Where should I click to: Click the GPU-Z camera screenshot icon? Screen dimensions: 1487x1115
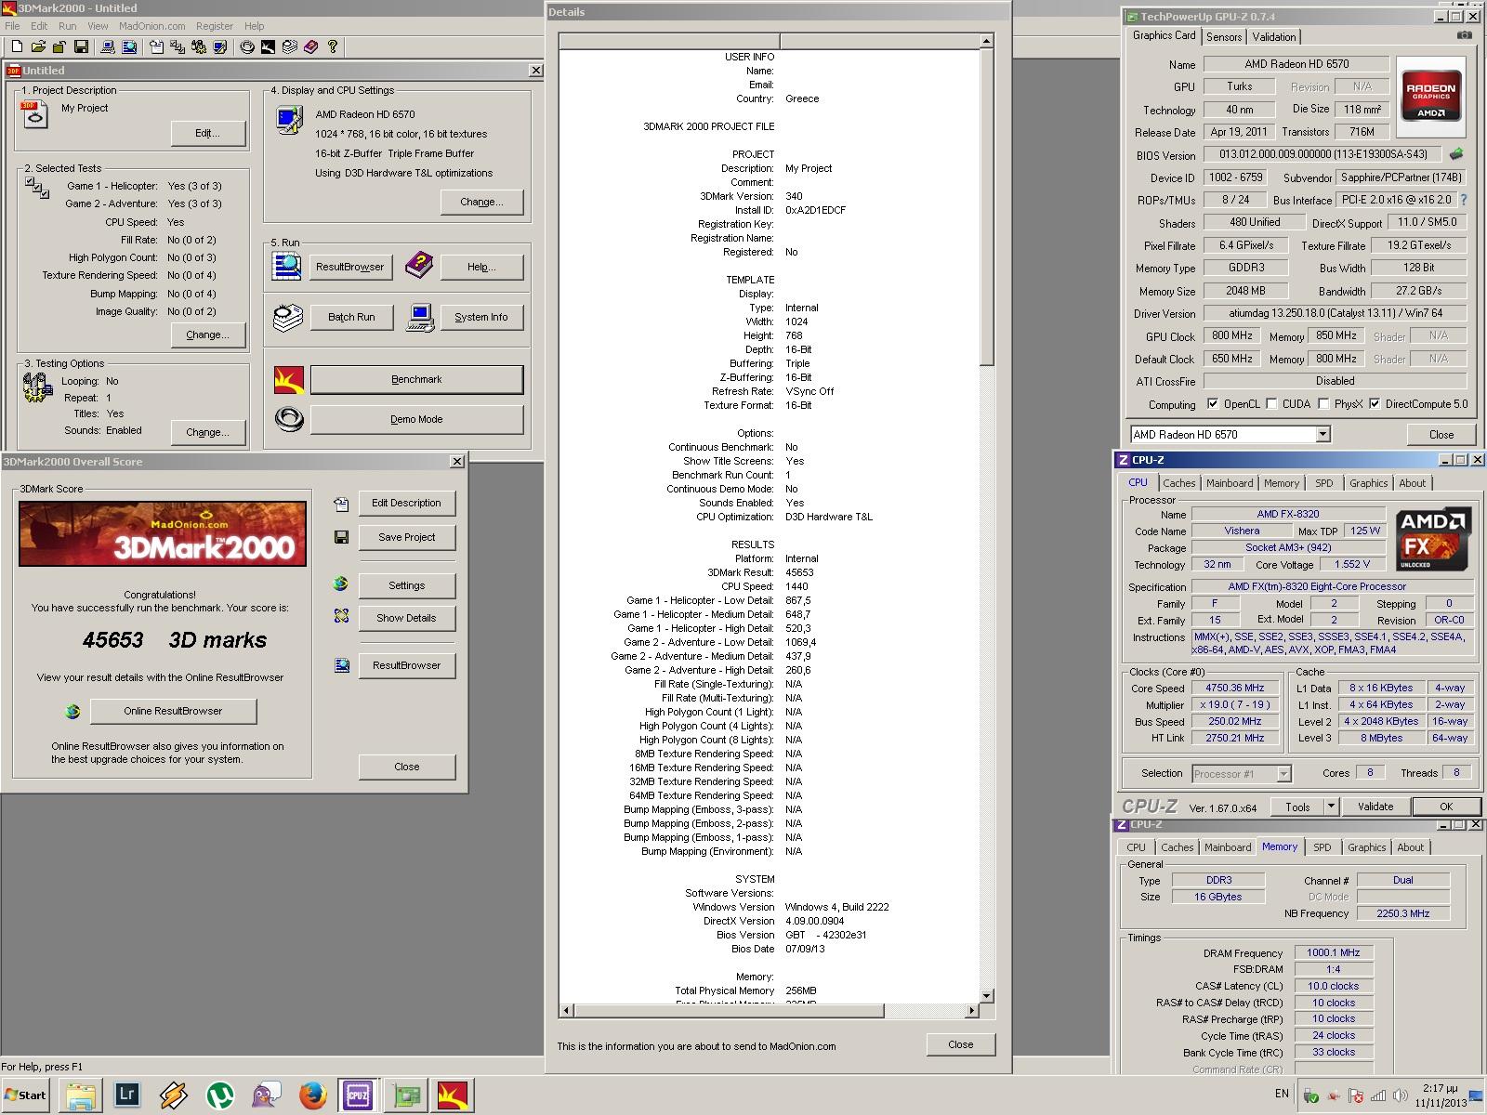[x=1465, y=35]
